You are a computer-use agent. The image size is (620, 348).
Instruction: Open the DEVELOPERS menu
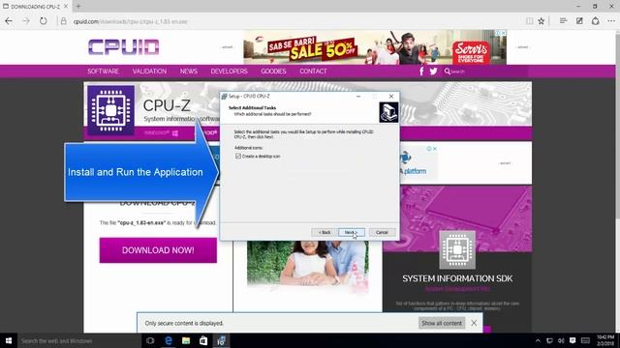point(229,72)
